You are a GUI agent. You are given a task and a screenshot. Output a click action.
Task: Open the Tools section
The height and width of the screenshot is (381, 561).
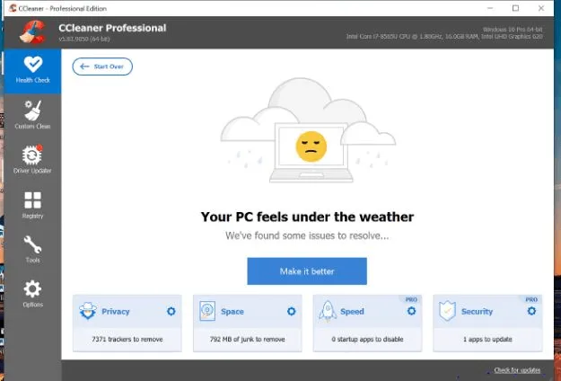pos(32,249)
